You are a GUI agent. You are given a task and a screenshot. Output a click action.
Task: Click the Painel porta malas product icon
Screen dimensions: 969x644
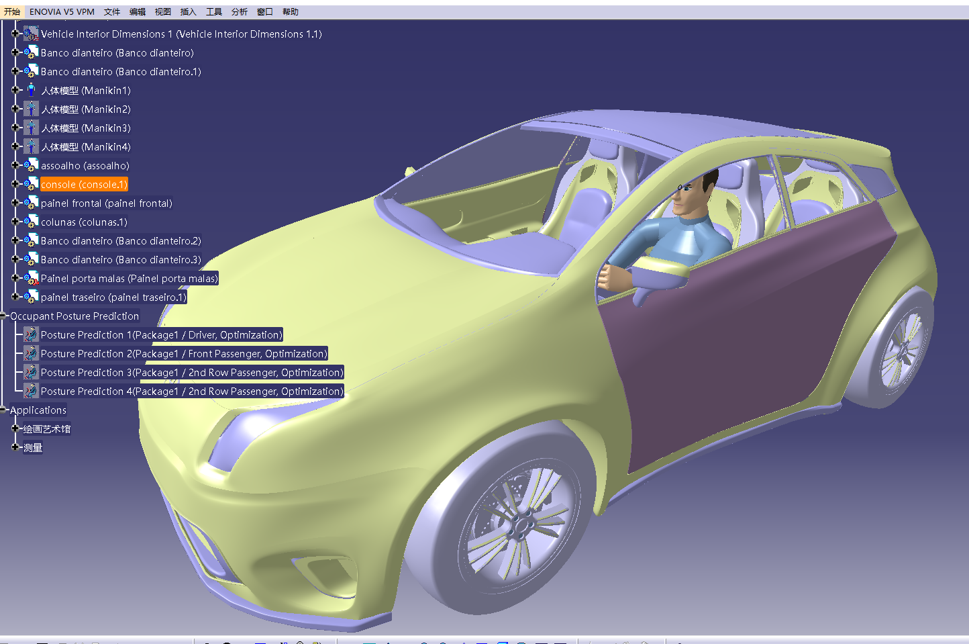[x=31, y=278]
